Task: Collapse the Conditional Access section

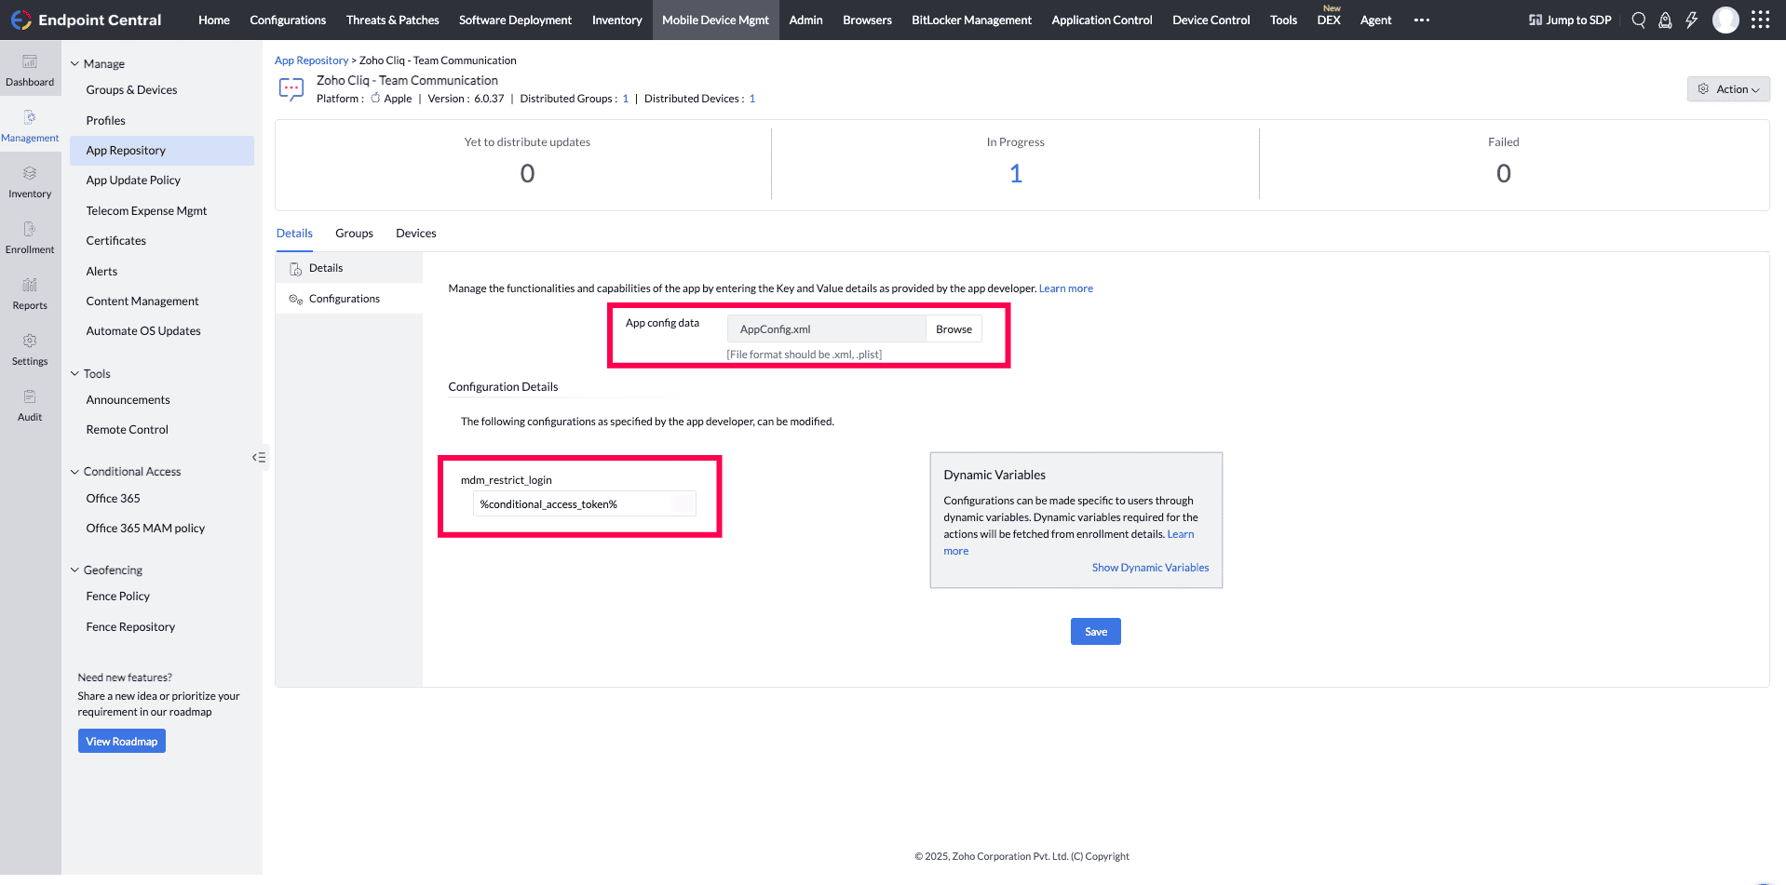Action: point(74,472)
